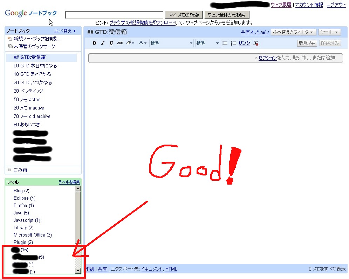349x279 pixels.
Task: Click the trash can icon
Action: click(x=9, y=170)
